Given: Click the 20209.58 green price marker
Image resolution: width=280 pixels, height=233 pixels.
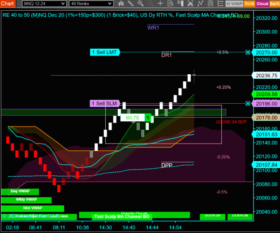Looking at the screenshot, I should point(266,94).
